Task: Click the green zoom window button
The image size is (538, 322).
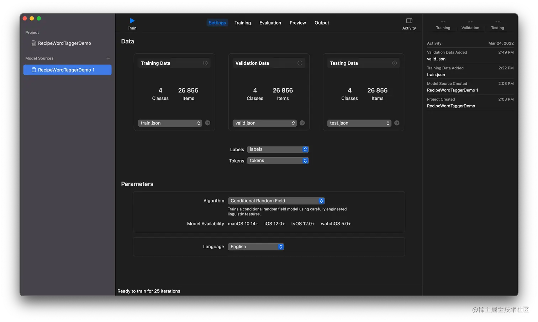Action: pyautogui.click(x=39, y=19)
